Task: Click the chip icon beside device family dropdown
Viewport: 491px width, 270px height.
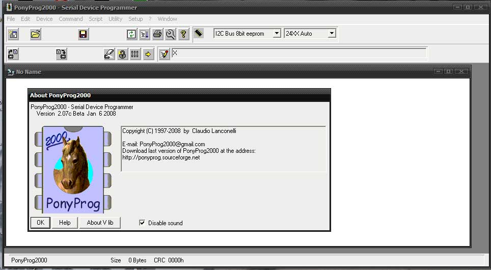Action: 199,33
